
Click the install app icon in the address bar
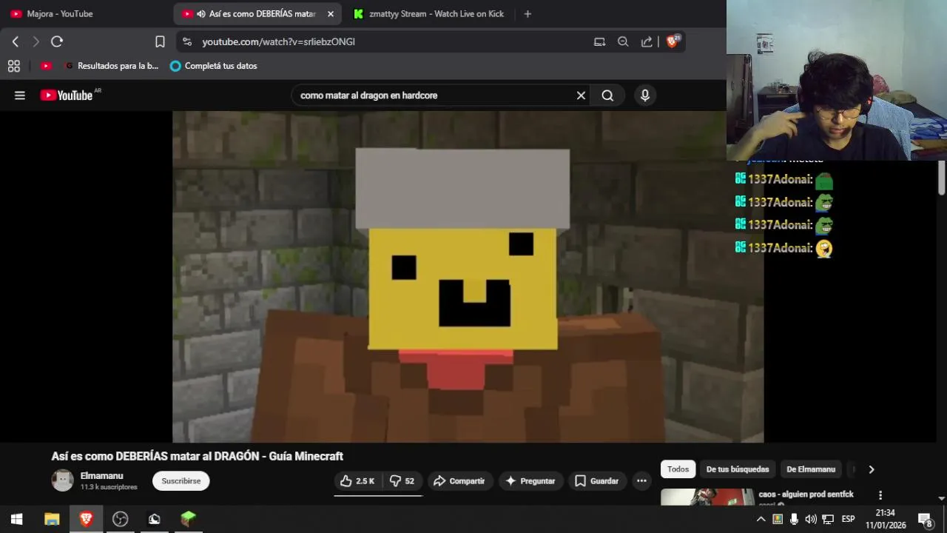(599, 41)
